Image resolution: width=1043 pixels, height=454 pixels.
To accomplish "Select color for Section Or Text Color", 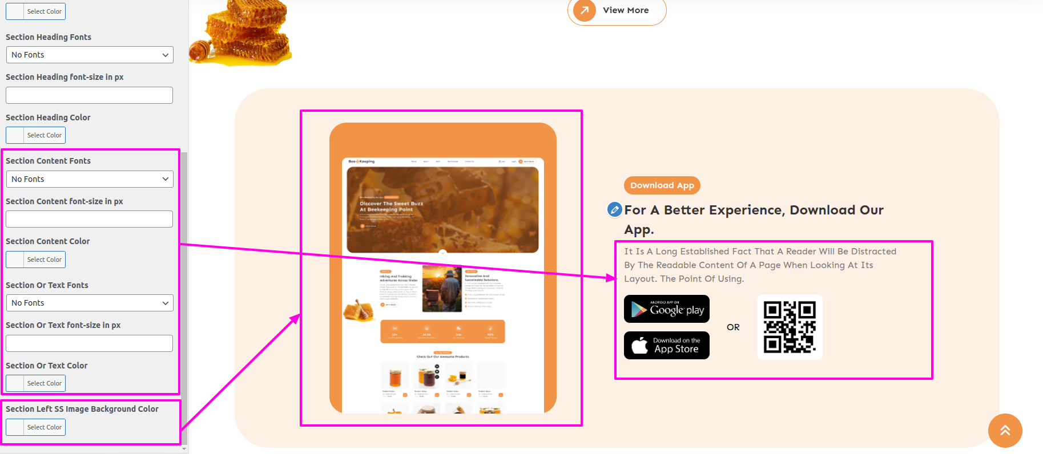I will tap(35, 383).
